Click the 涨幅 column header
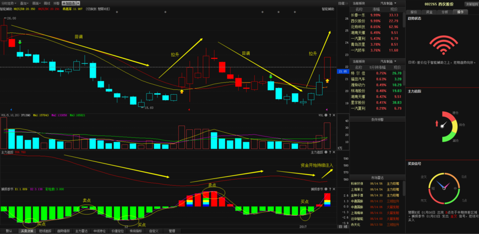The width and height of the screenshot is (479, 234). click(375, 9)
